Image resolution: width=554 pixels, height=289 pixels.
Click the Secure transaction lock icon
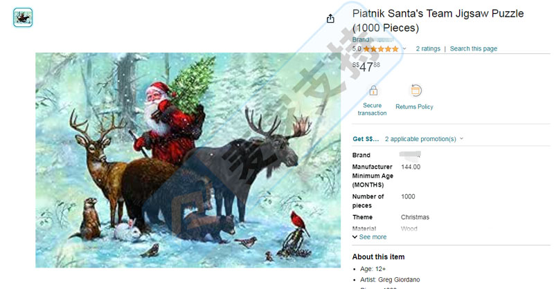pyautogui.click(x=373, y=91)
